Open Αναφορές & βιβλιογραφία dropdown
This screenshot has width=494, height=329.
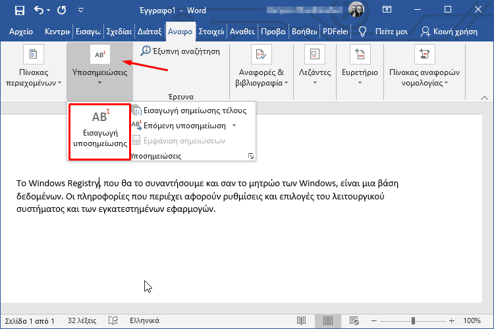[261, 66]
